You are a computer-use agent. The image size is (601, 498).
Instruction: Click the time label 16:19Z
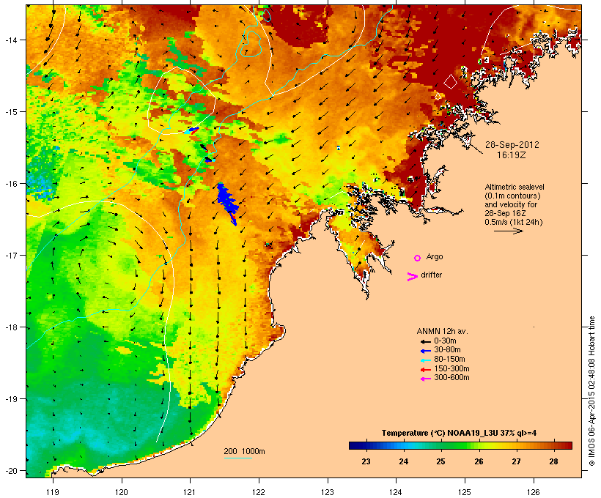(x=512, y=155)
